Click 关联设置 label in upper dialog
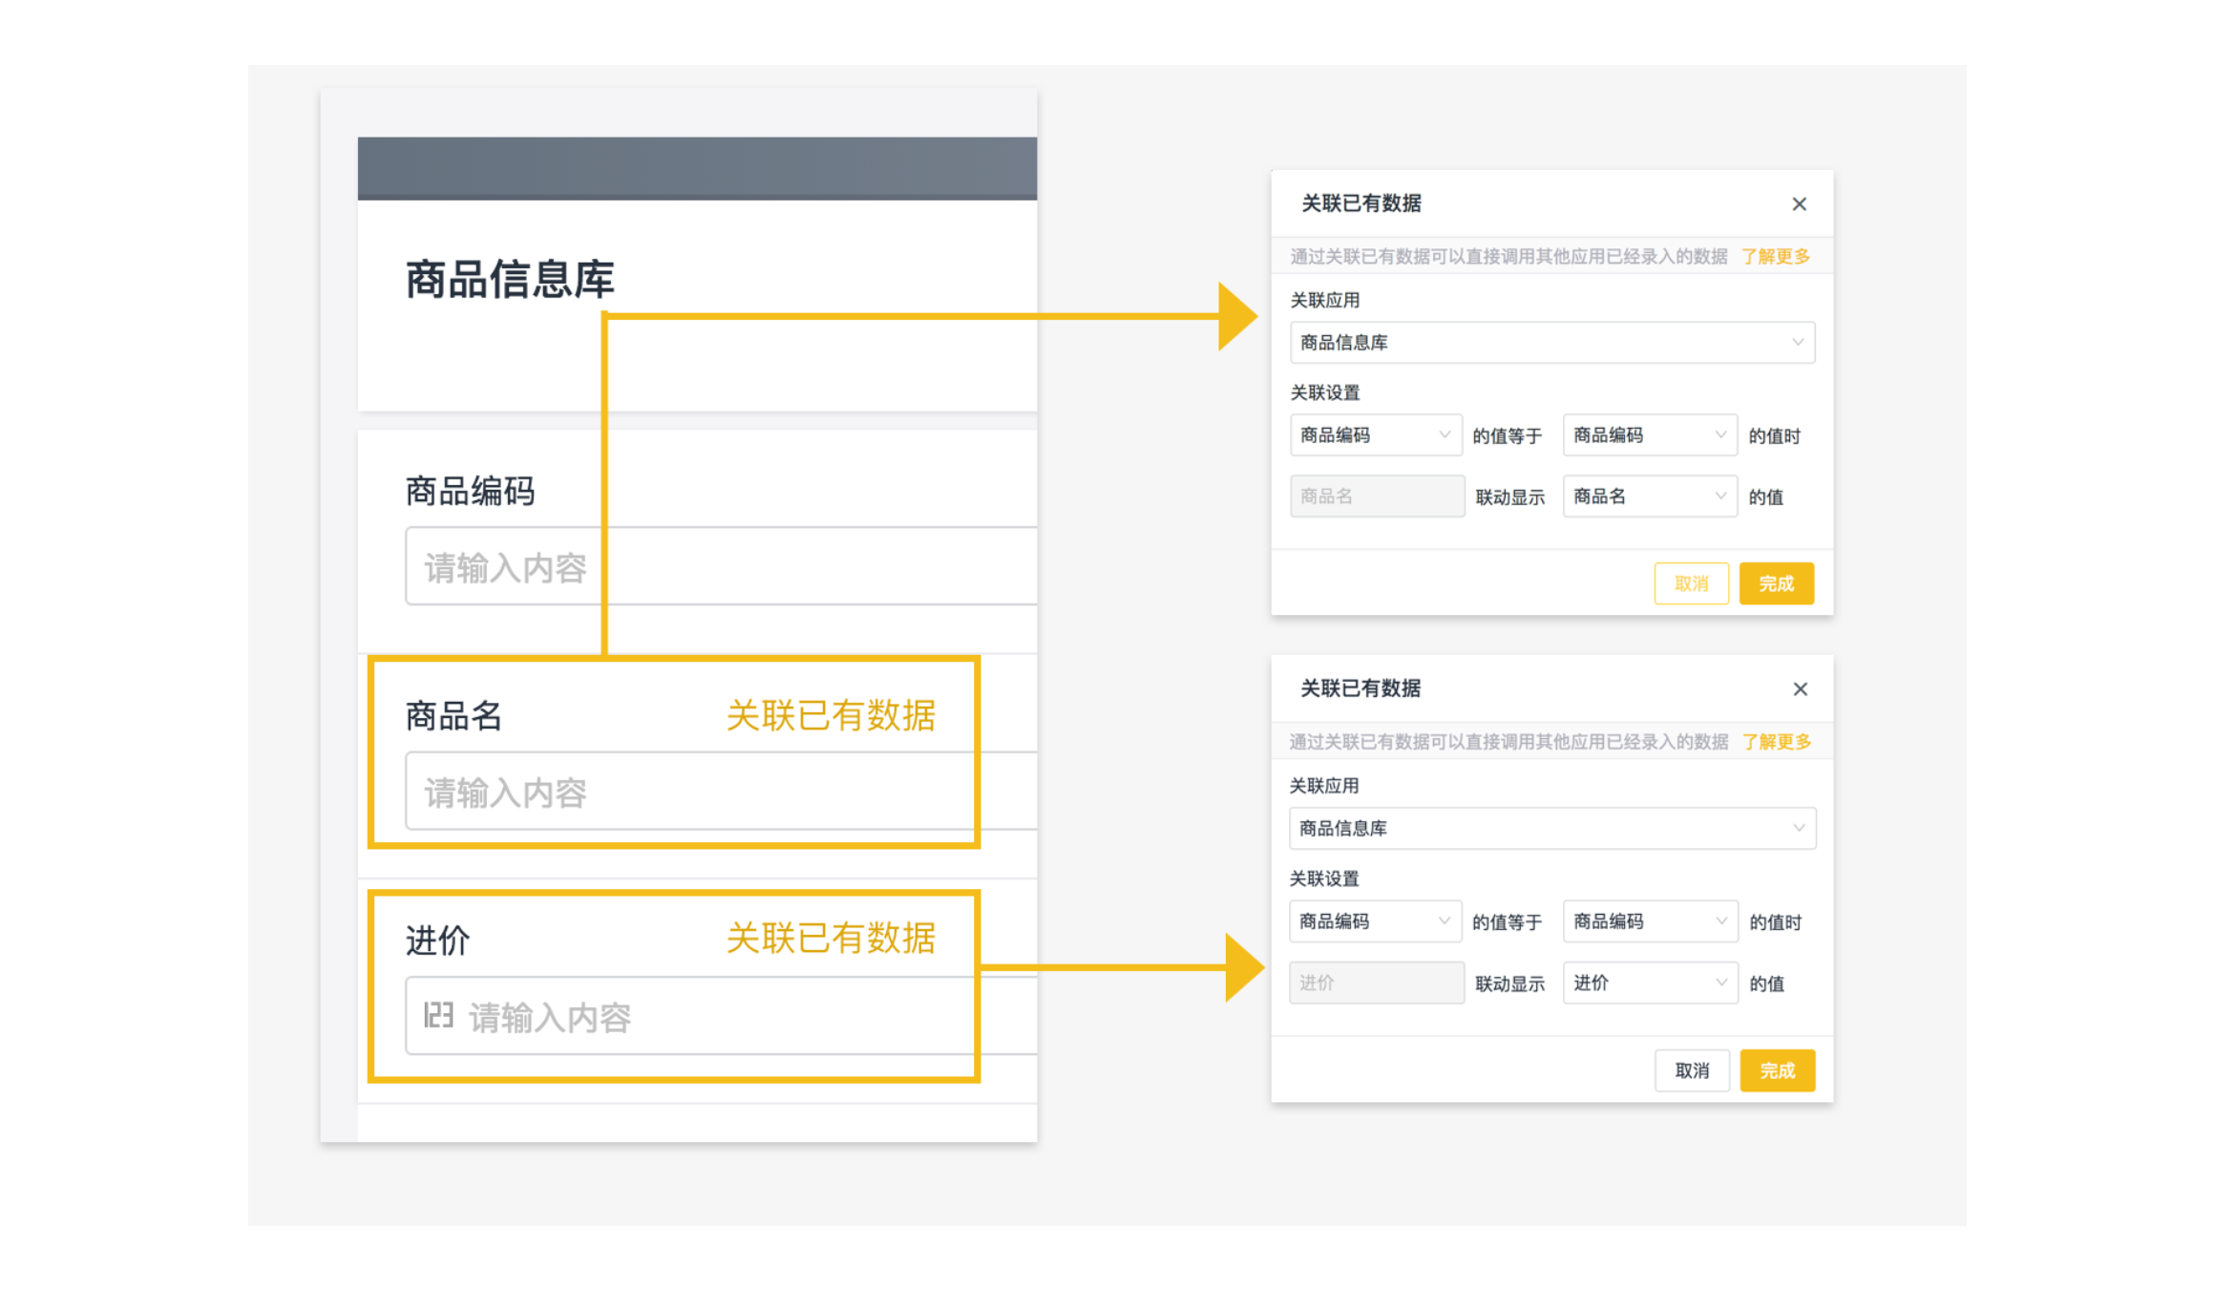The height and width of the screenshot is (1291, 2215). tap(1325, 392)
